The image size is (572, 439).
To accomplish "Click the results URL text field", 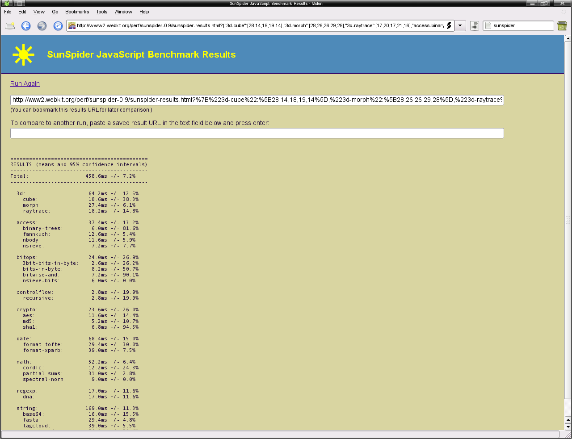I will (x=257, y=100).
